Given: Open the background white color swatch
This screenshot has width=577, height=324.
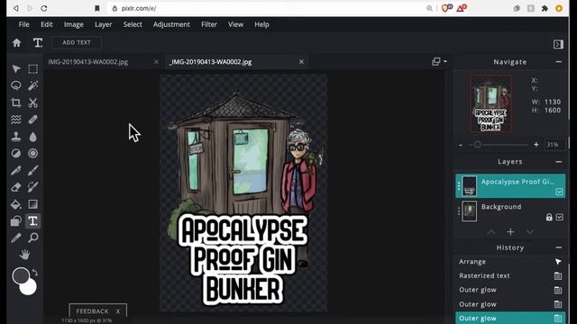Looking at the screenshot, I should click(x=30, y=288).
